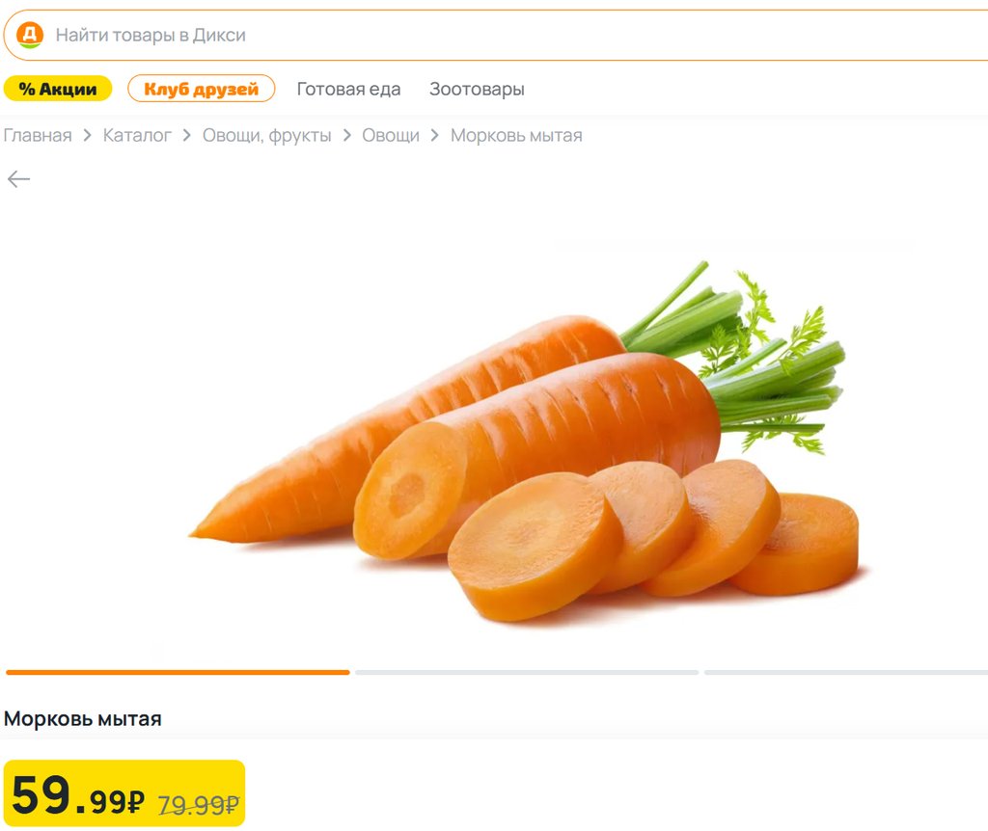Open the Клуб друзей section
Viewport: 988px width, 831px height.
[x=201, y=89]
